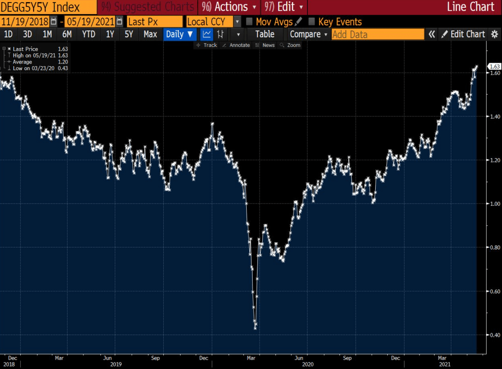Enable the Mov Avgs checkbox
Screen dimensions: 502x369
[x=249, y=21]
